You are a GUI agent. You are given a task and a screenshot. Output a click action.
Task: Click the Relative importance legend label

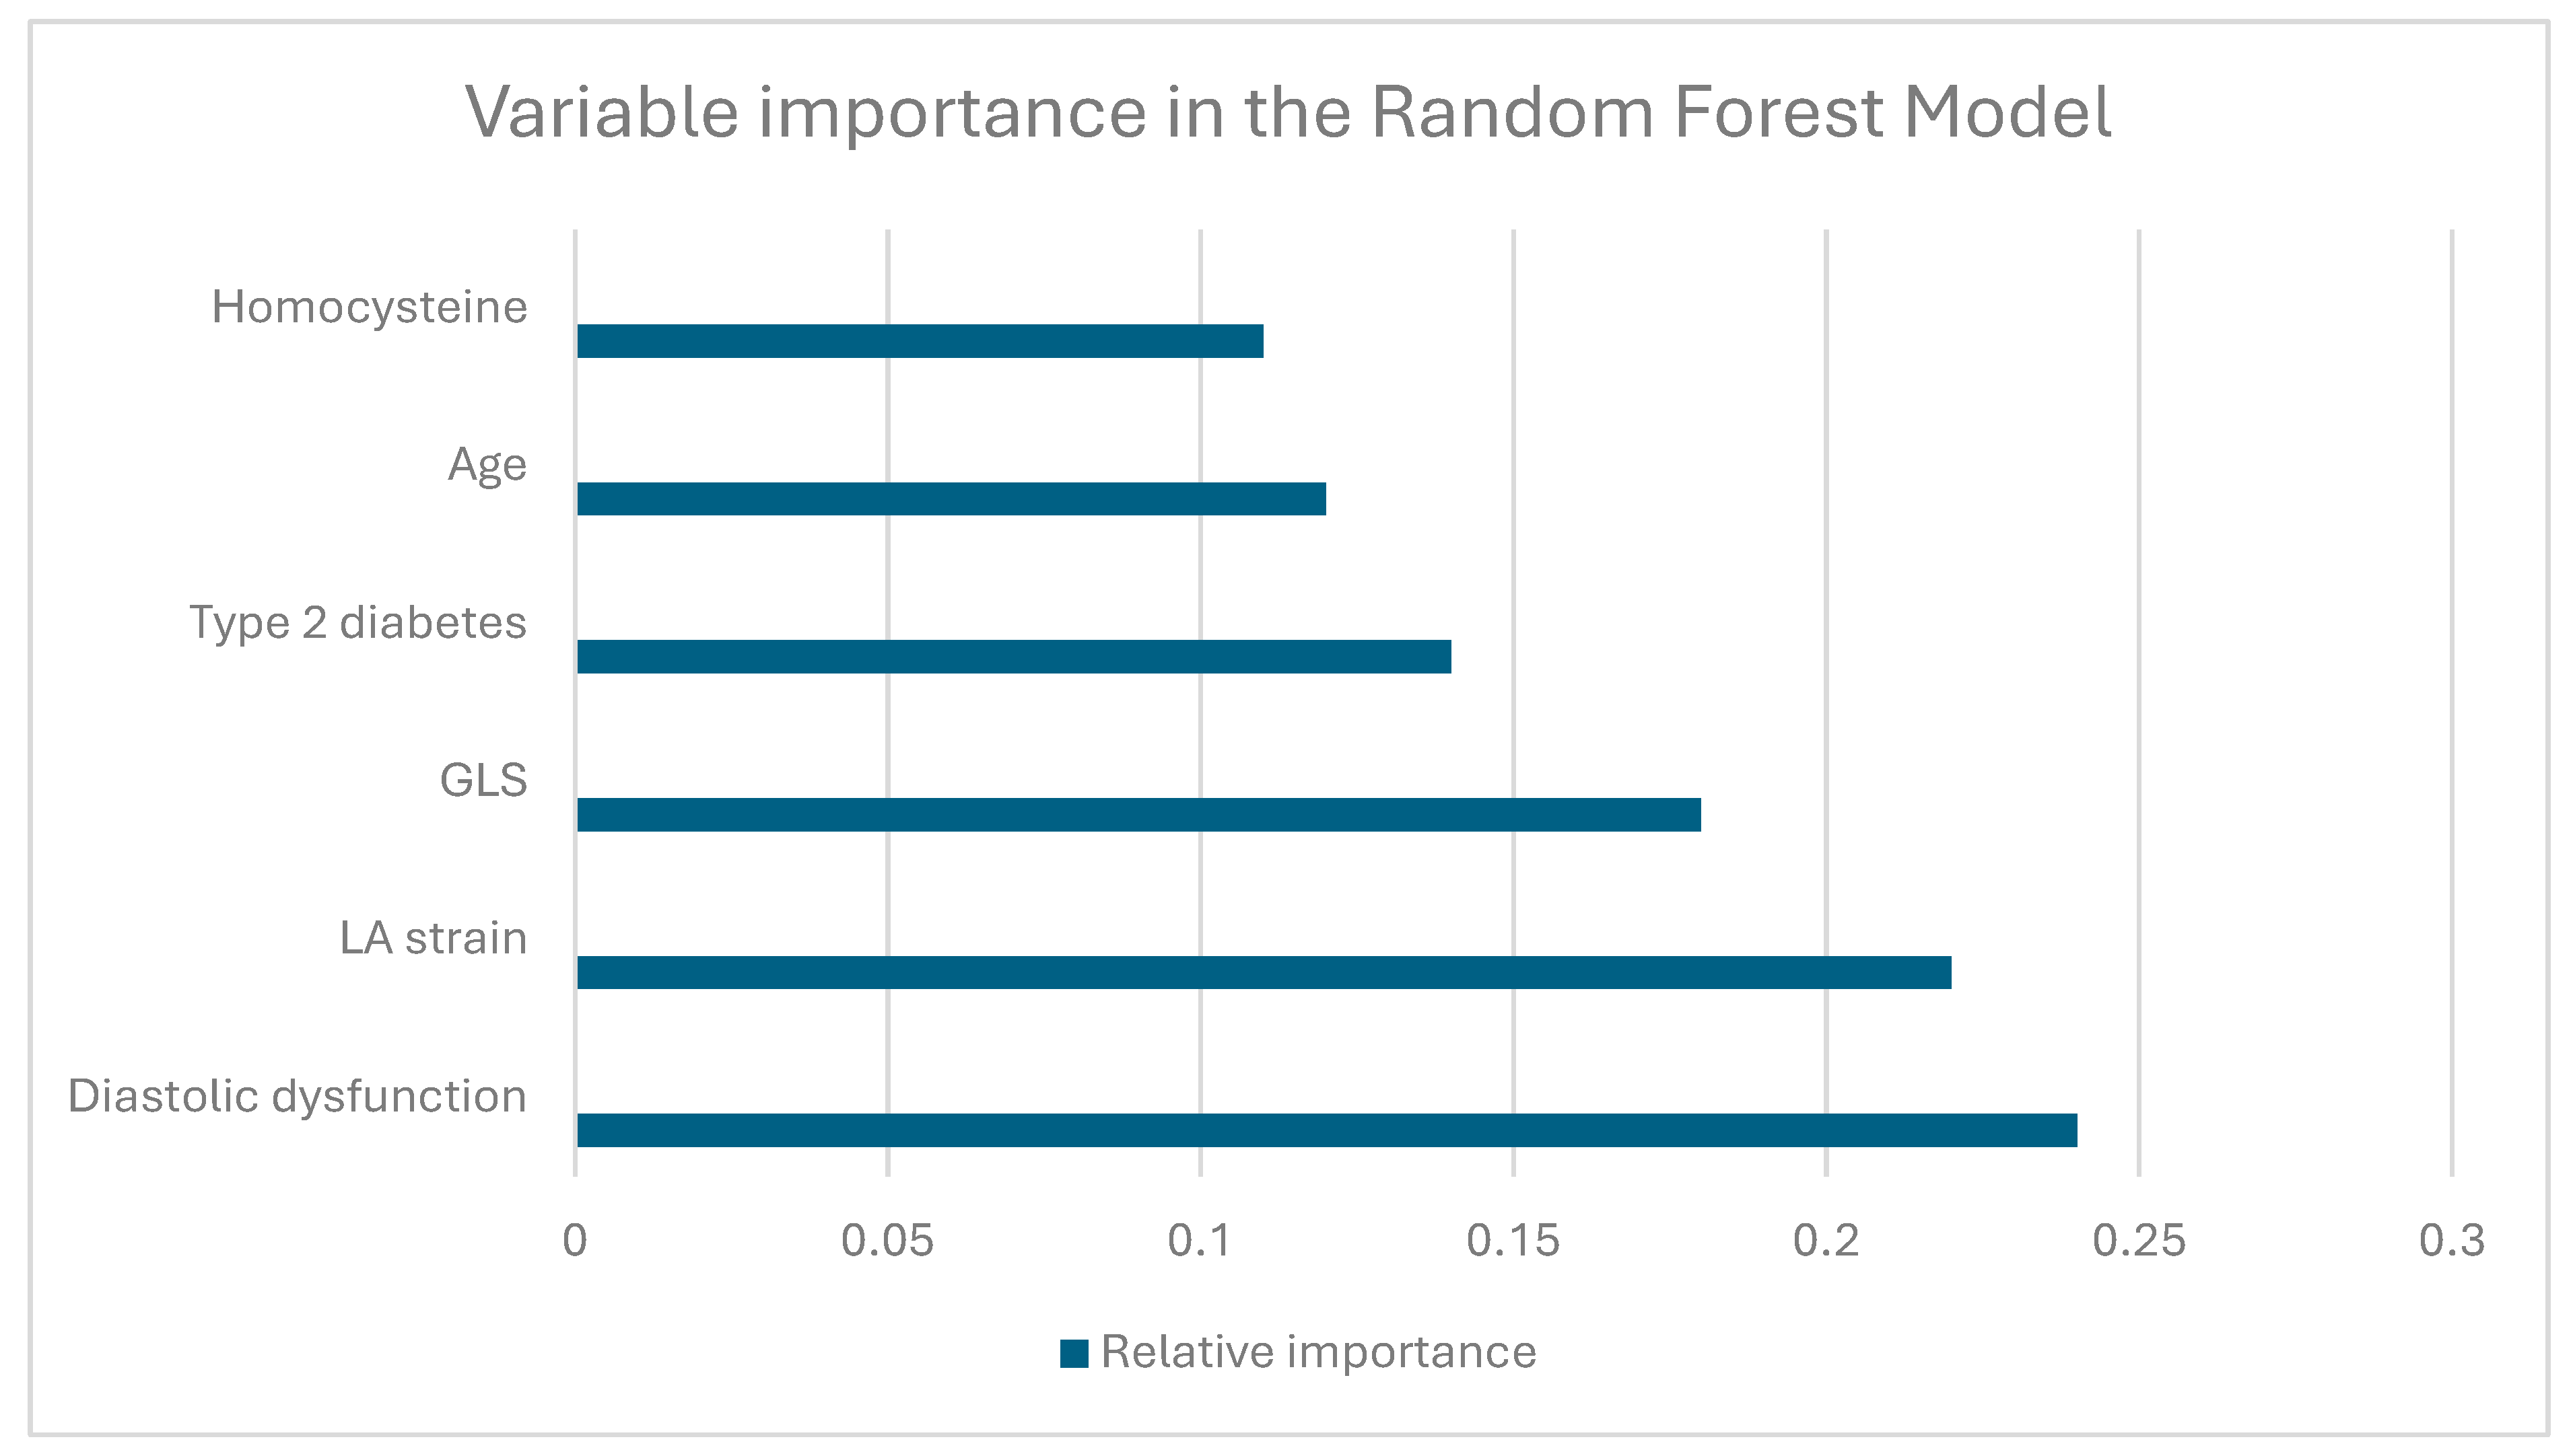coord(1317,1353)
